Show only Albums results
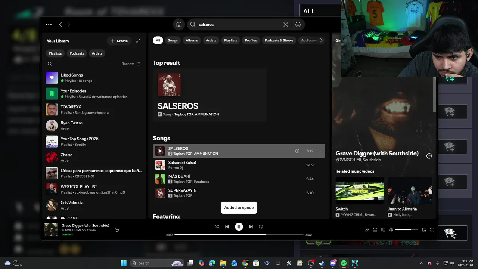The height and width of the screenshot is (269, 478). tap(192, 40)
